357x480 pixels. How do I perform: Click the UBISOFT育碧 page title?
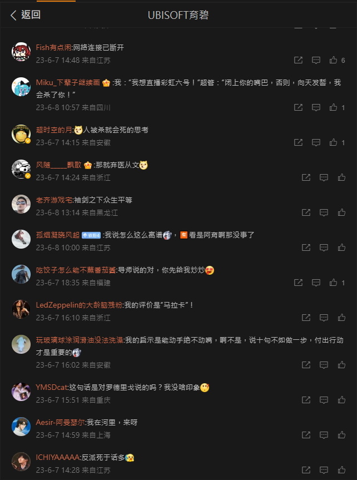click(x=178, y=15)
